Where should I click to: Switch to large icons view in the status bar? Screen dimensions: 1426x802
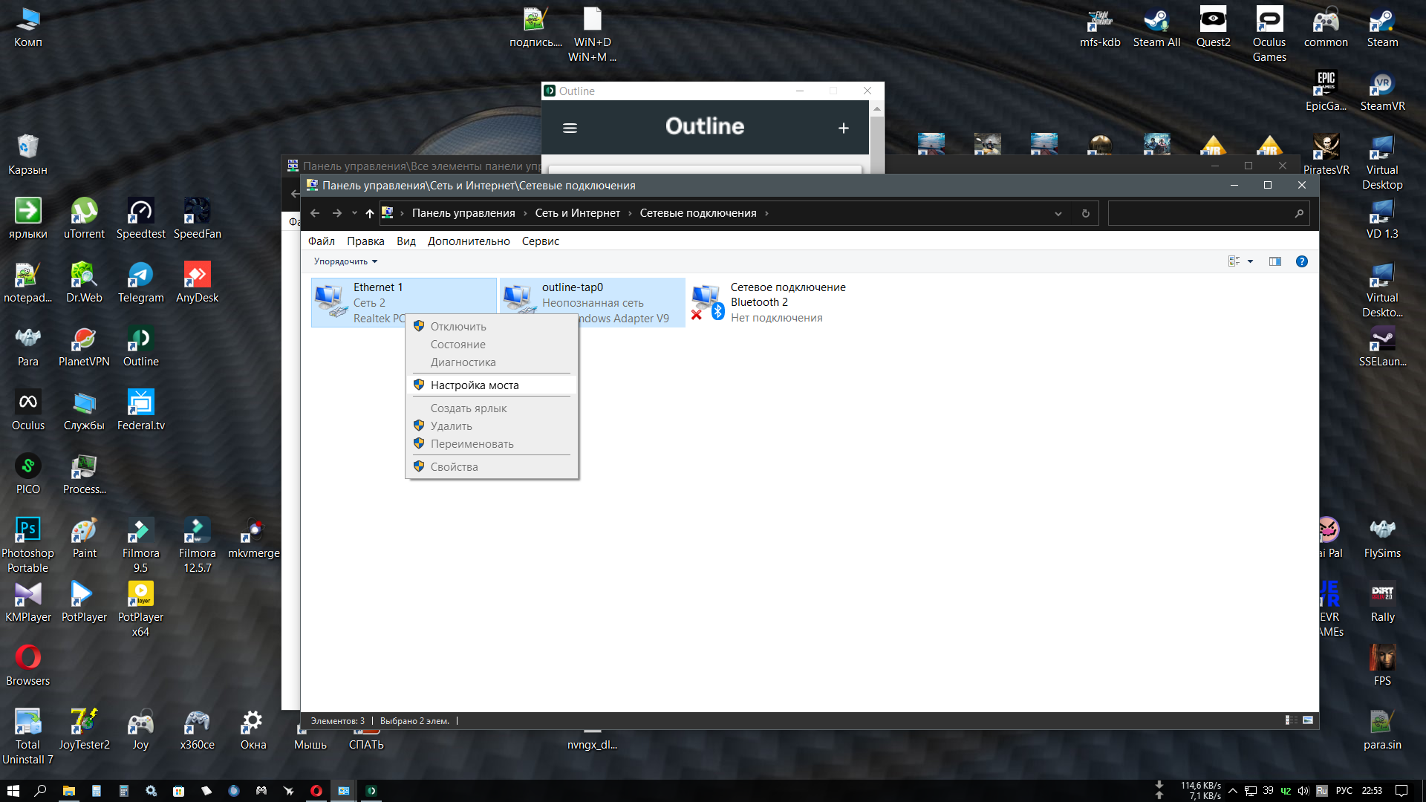point(1308,720)
